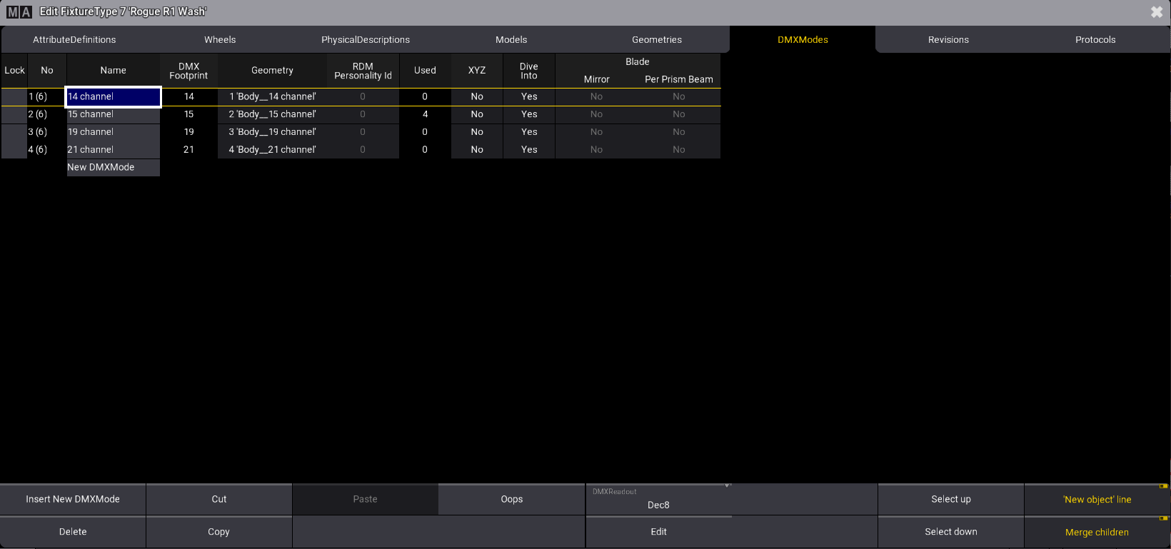Toggle the Merge children option
The image size is (1171, 549).
click(1097, 533)
